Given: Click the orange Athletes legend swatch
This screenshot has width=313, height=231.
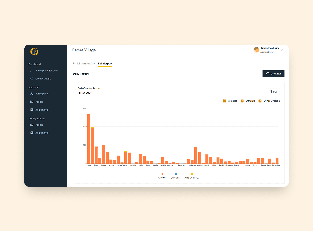Looking at the screenshot, I should pyautogui.click(x=162, y=174).
